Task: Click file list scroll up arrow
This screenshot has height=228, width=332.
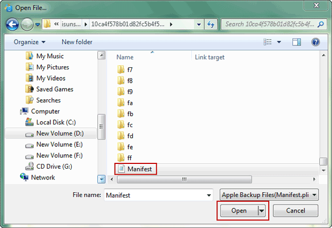Action: tap(323, 56)
